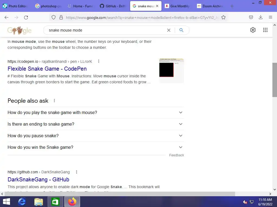The height and width of the screenshot is (207, 277).
Task: Open the tracking protection shield icon
Action: coord(54,17)
